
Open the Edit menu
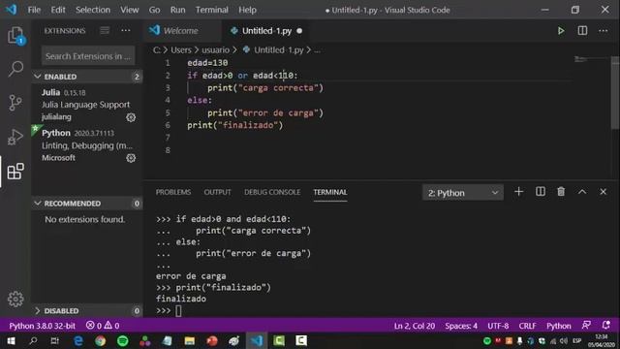(x=58, y=10)
